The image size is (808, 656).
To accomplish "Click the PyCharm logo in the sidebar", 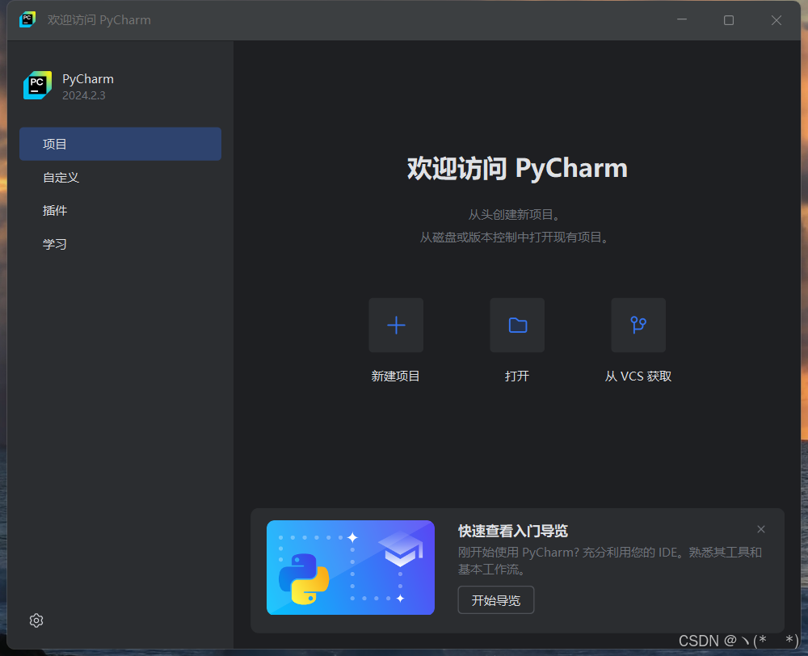I will point(38,86).
